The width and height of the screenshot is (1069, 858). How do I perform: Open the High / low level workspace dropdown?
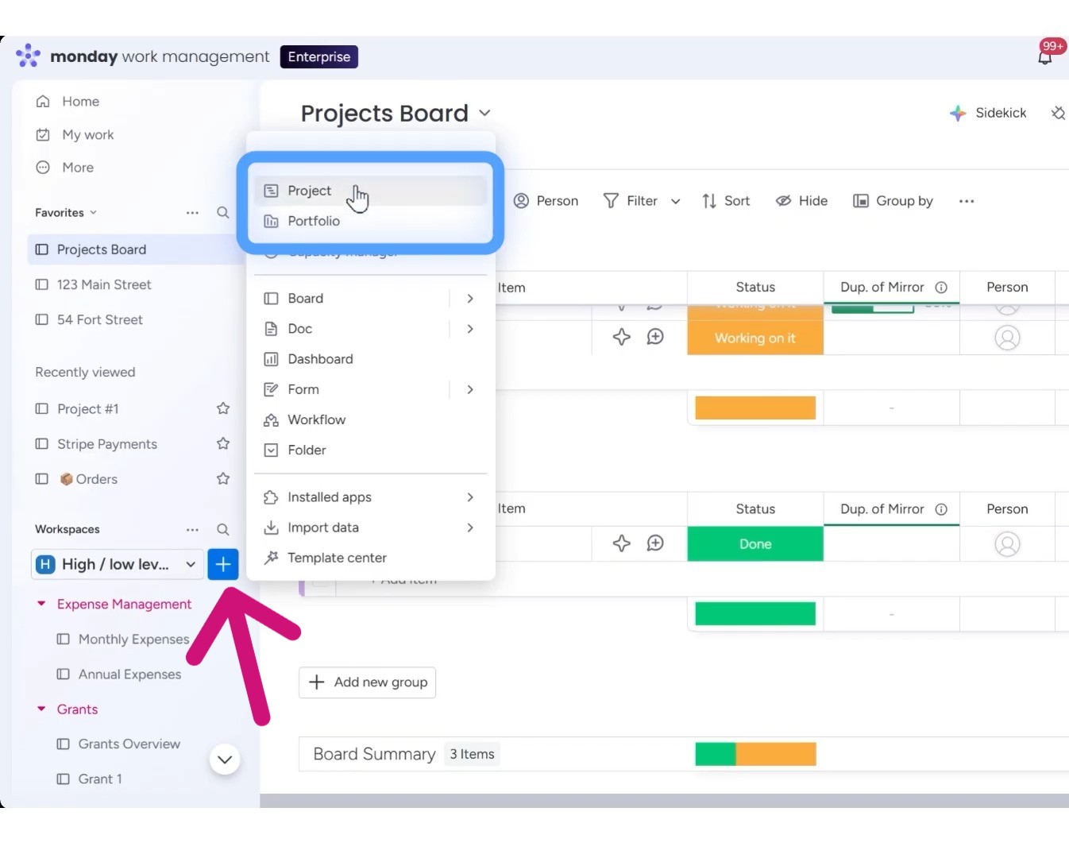point(191,564)
